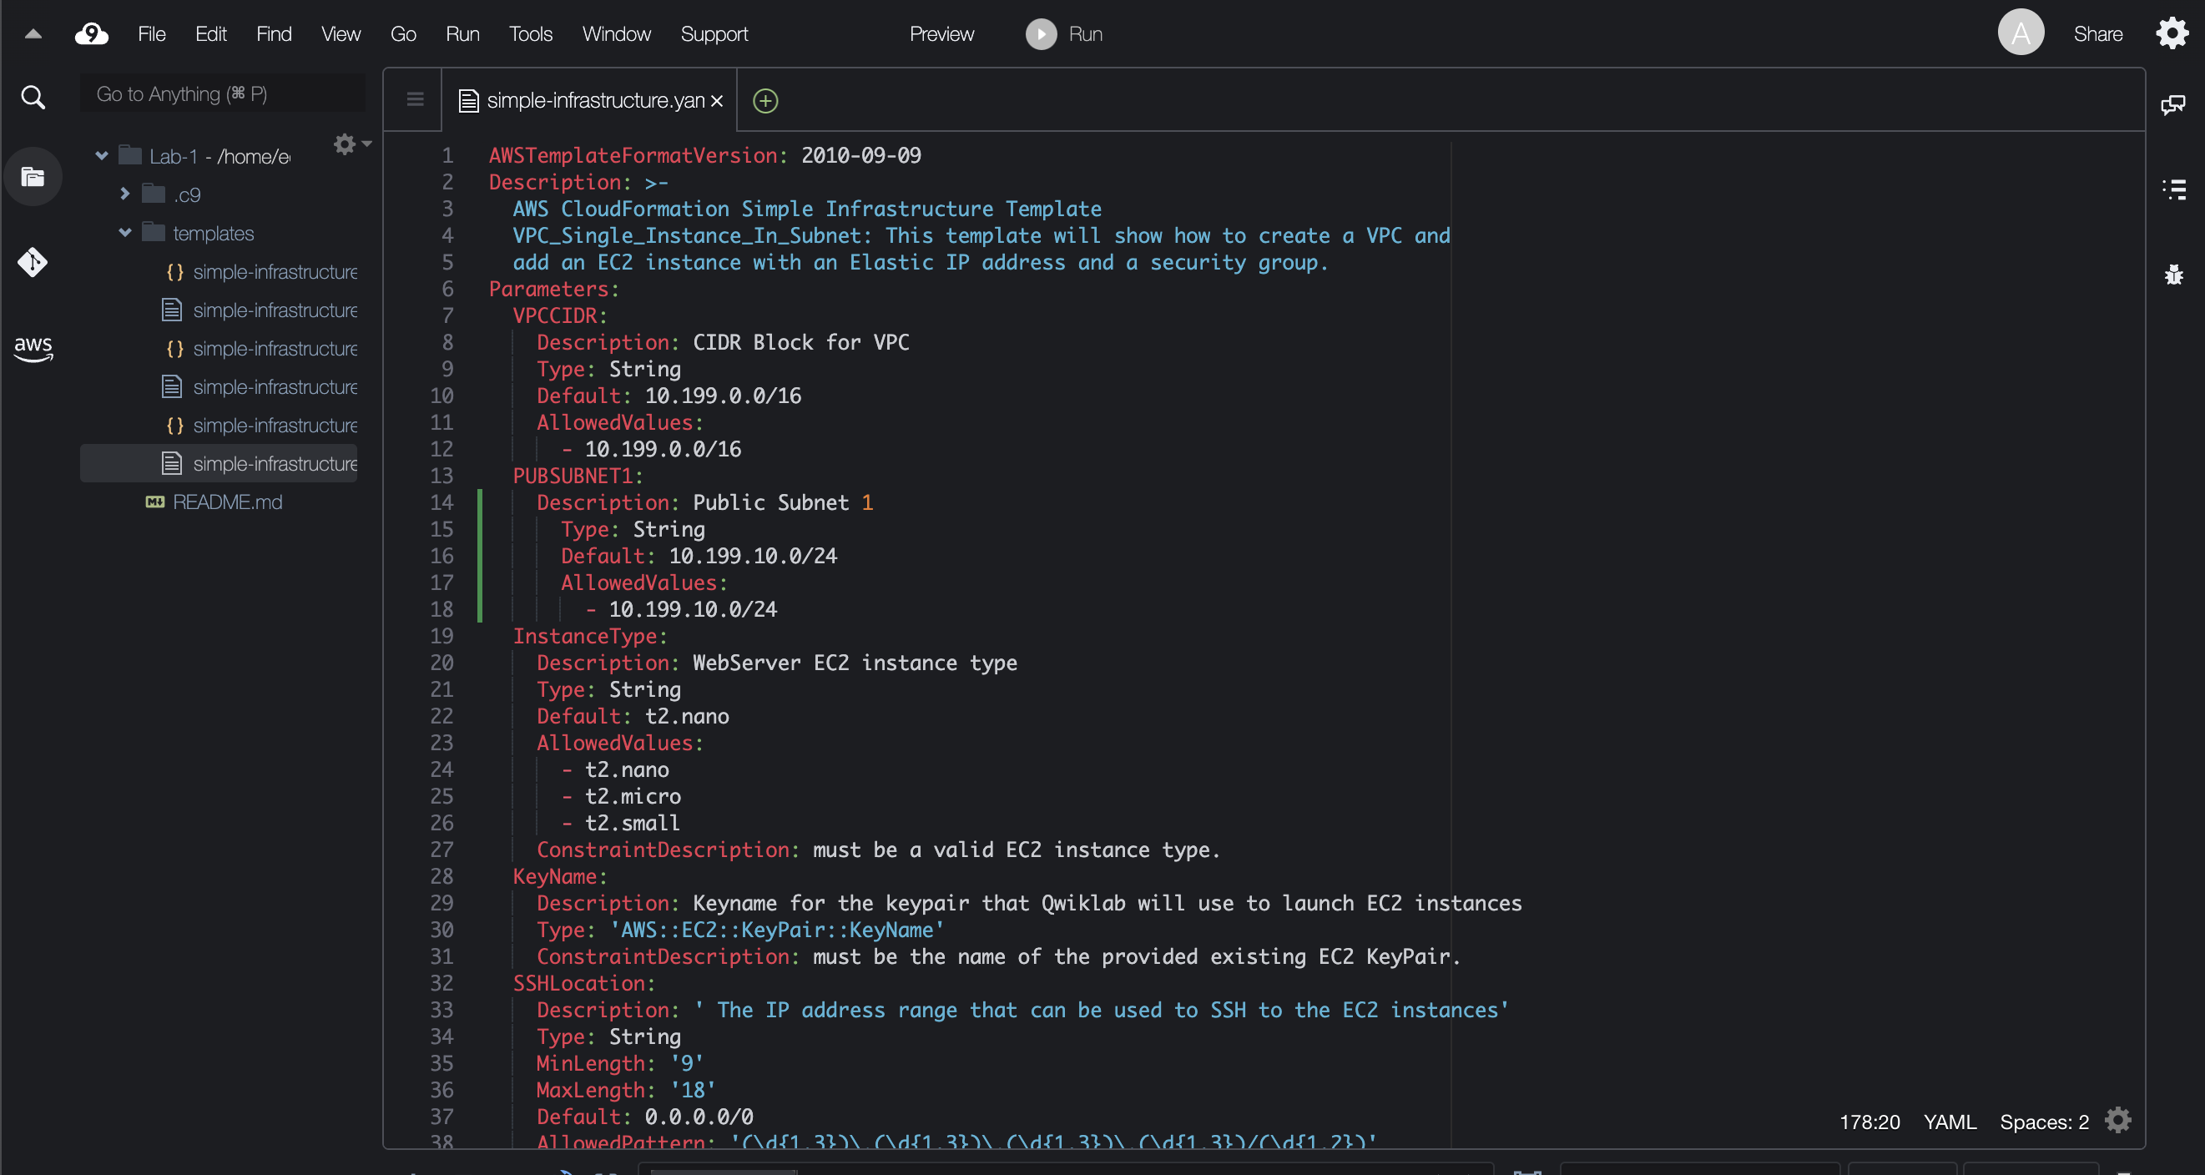Open preferences gear in top right corner

(2172, 34)
